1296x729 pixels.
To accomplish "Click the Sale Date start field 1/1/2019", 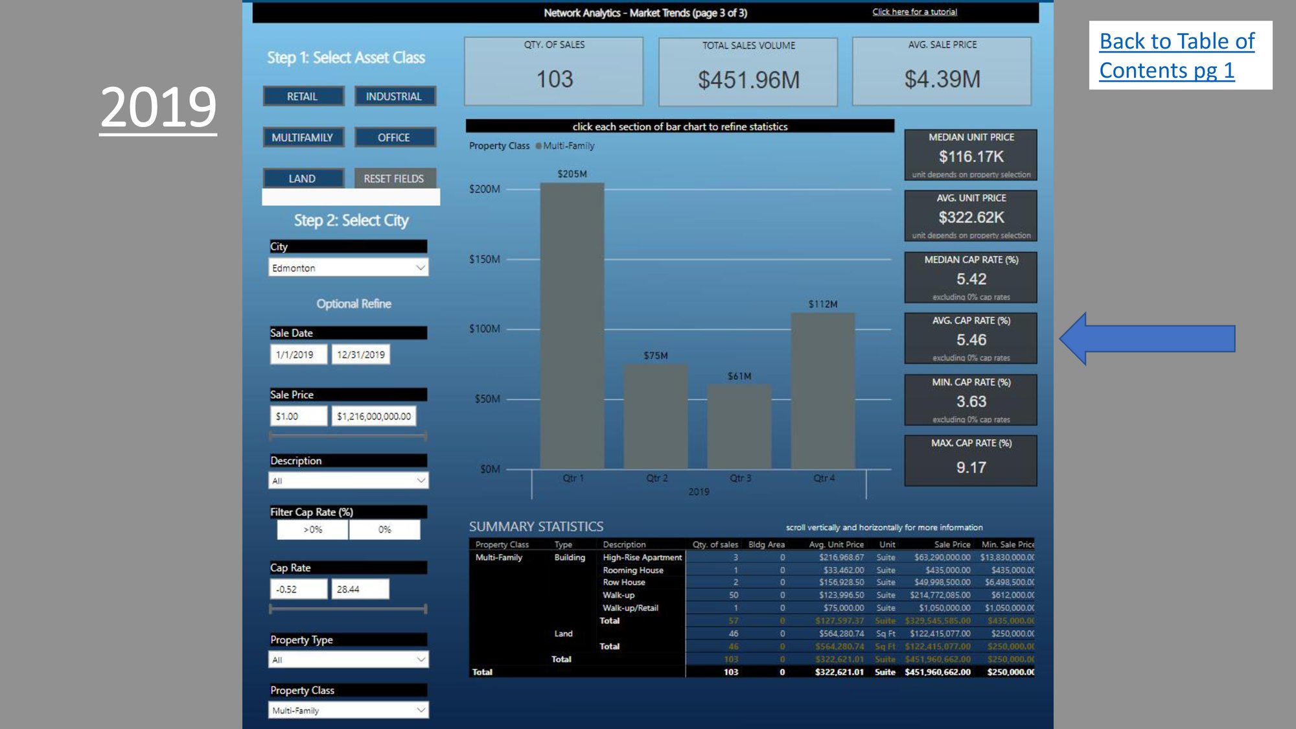I will [x=298, y=354].
